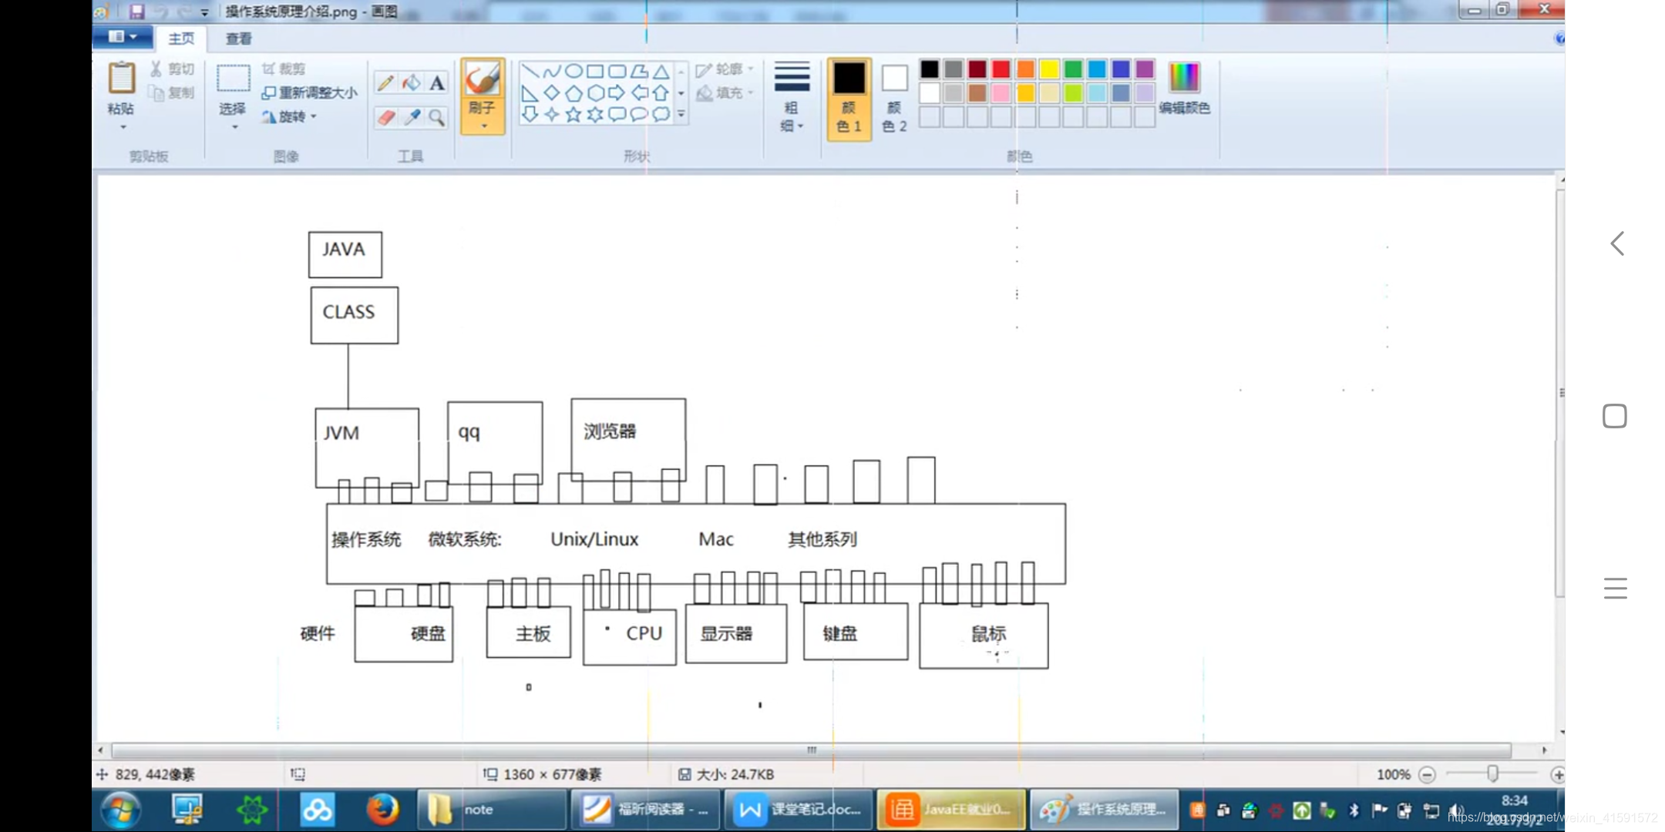
Task: Expand the Brushes dropdown arrow
Action: point(483,126)
